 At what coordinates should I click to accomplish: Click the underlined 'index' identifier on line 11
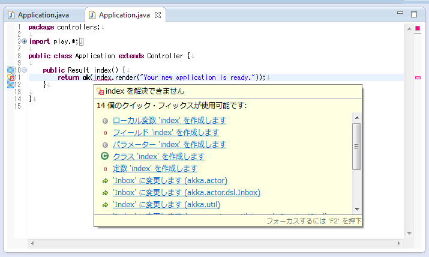(x=103, y=77)
